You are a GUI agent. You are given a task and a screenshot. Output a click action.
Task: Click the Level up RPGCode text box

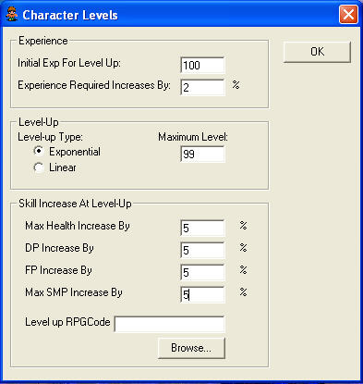[169, 324]
